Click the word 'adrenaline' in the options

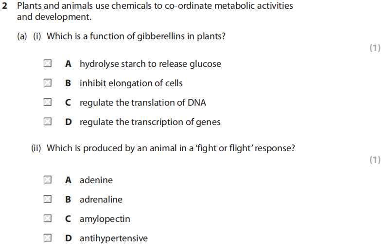point(101,200)
